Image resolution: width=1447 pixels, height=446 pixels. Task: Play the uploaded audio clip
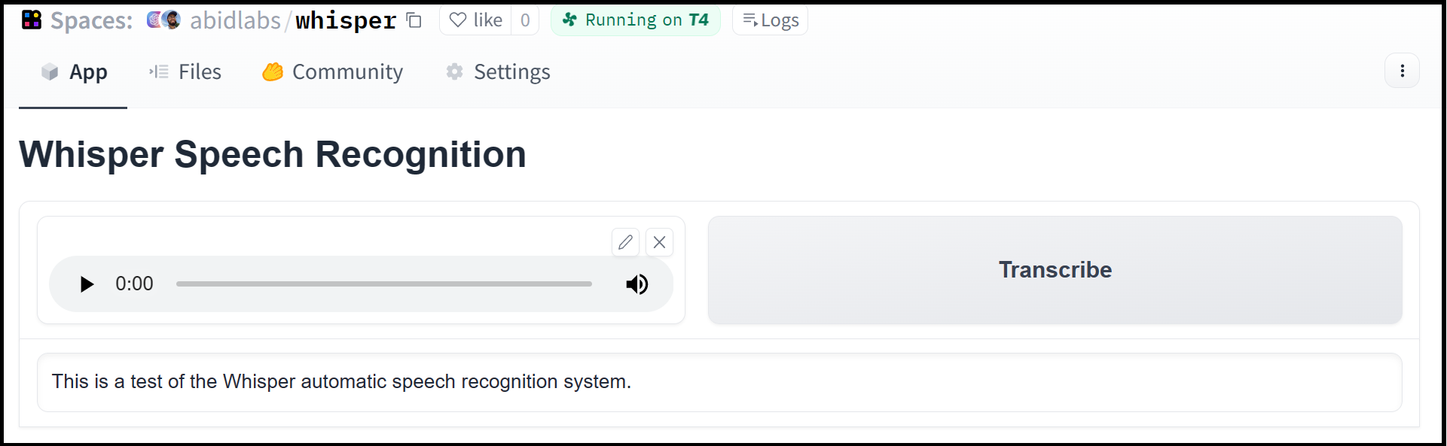87,284
